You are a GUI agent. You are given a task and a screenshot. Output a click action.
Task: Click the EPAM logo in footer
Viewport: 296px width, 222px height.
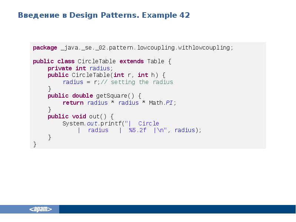coord(41,209)
